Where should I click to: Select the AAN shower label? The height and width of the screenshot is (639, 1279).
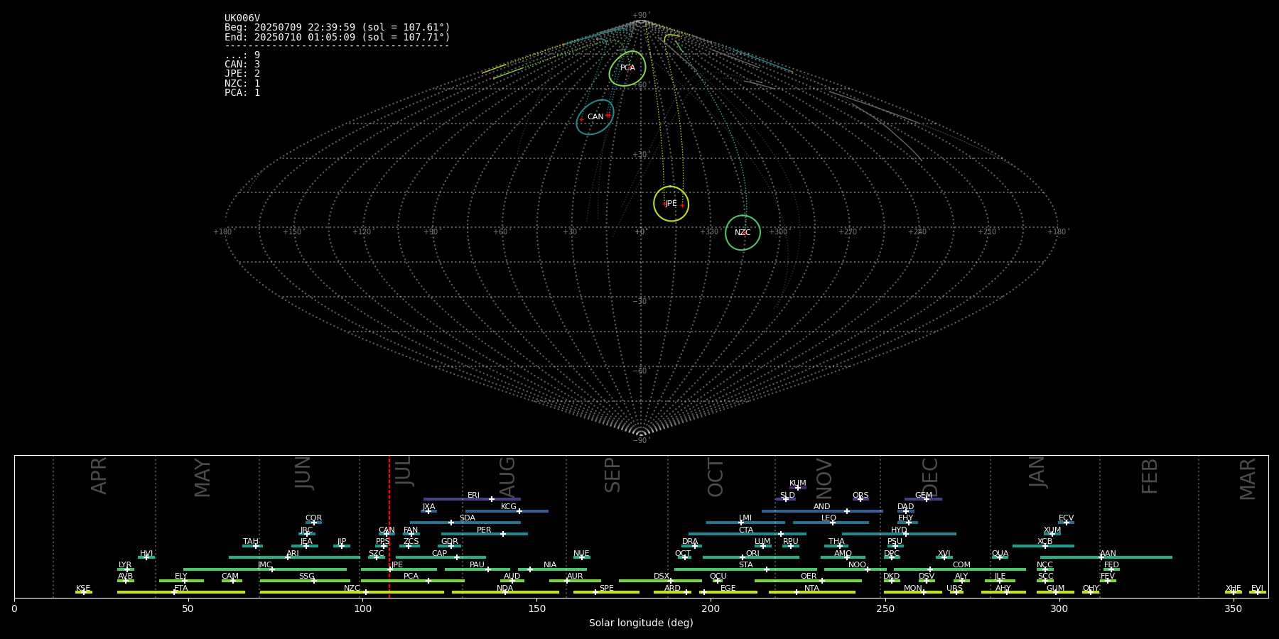click(x=1108, y=554)
